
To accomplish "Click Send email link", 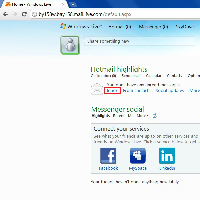I will point(131,76).
